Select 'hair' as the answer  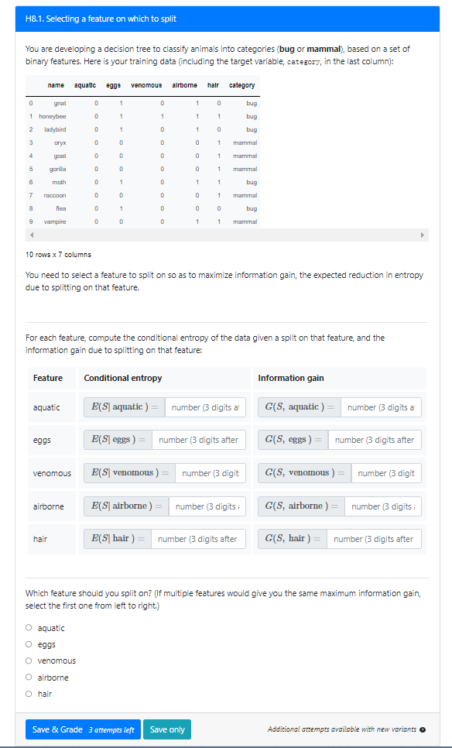click(27, 693)
